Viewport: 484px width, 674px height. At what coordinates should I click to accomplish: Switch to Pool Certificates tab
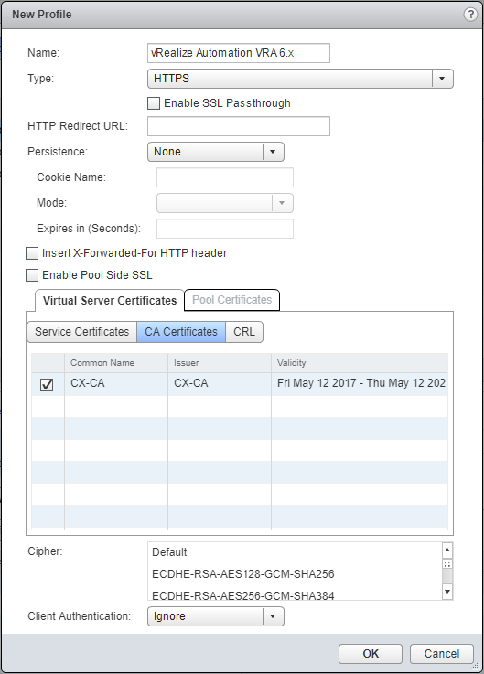(x=231, y=300)
